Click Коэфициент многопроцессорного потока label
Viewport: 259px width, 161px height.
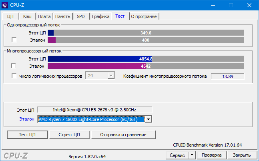pos(165,76)
